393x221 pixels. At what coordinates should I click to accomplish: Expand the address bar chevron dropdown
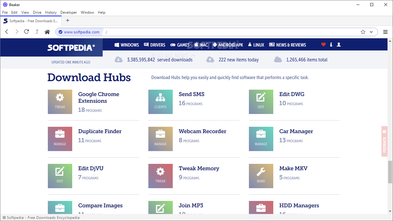point(371,32)
